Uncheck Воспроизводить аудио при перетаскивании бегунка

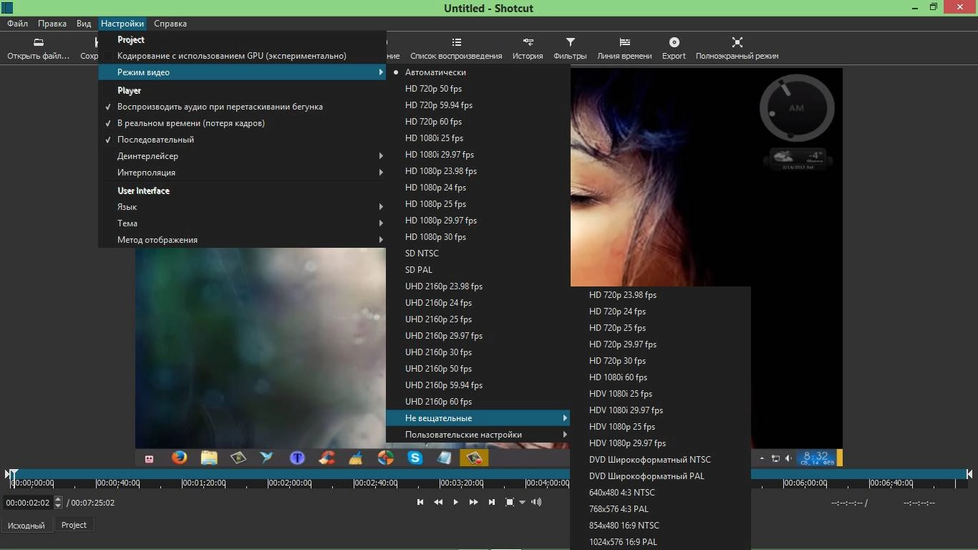tap(242, 107)
